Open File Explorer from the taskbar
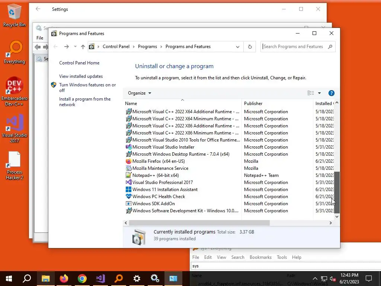Screen dimensions: 381x286 [45, 279]
